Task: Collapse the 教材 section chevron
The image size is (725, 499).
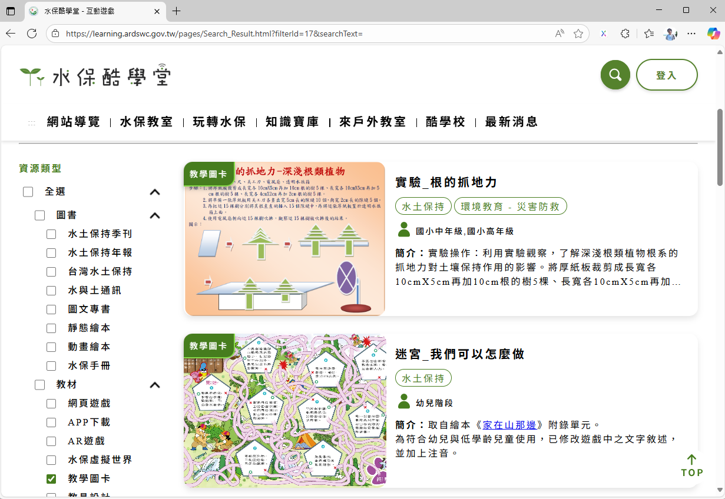Action: [x=155, y=385]
